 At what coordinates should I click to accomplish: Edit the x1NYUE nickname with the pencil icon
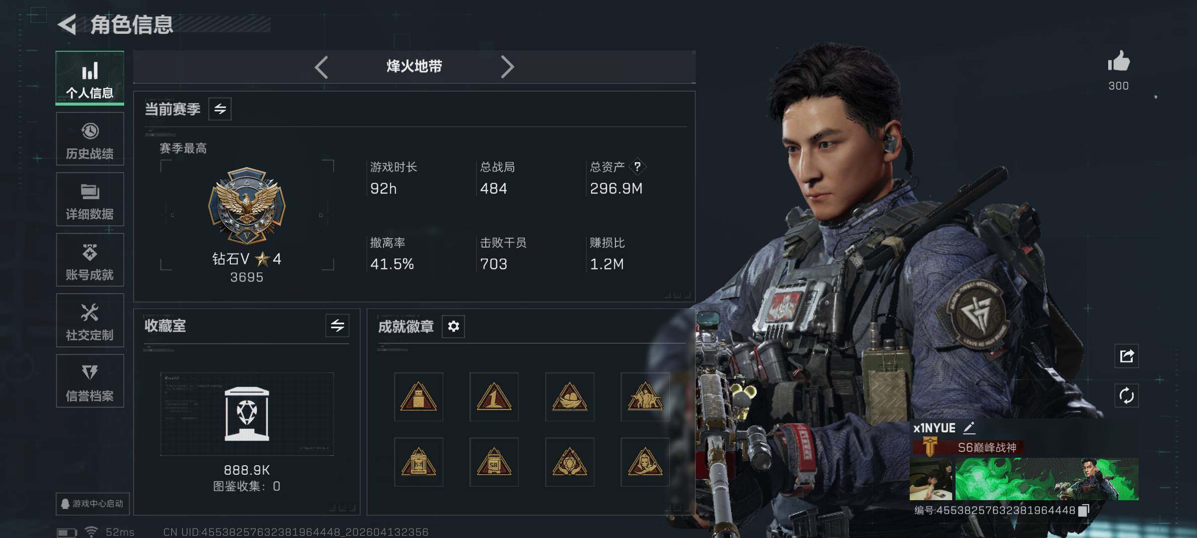969,427
